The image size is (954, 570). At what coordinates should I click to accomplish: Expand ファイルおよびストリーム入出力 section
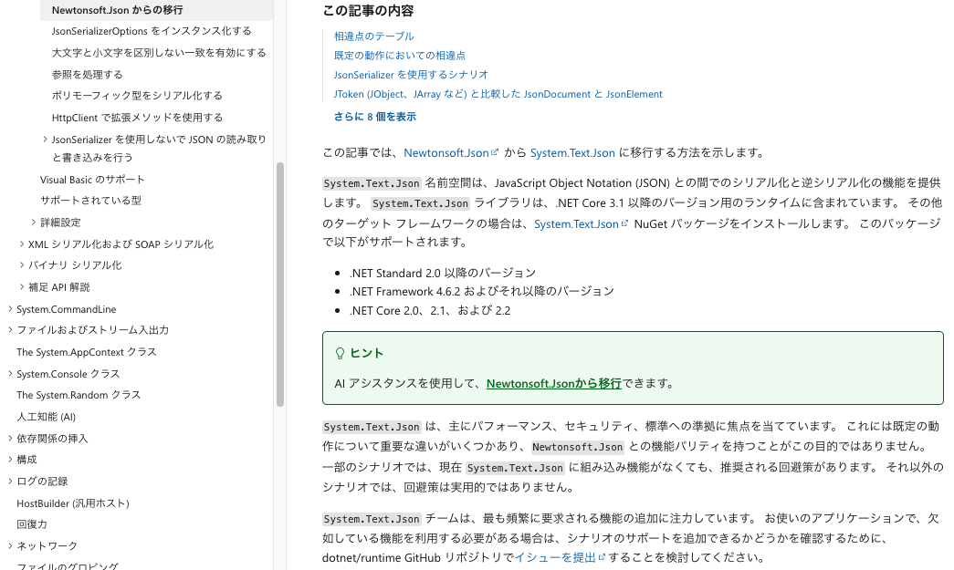[x=10, y=330]
